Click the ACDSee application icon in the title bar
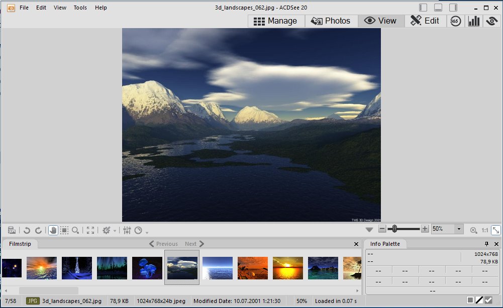The height and width of the screenshot is (308, 503). 11,8
